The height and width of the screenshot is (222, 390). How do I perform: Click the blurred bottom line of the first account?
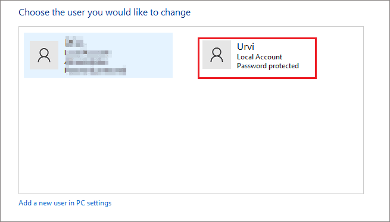tap(95, 71)
